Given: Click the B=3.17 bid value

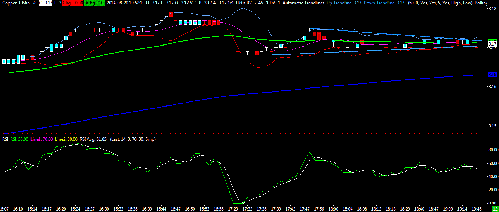Looking at the screenshot, I should click(206, 3).
